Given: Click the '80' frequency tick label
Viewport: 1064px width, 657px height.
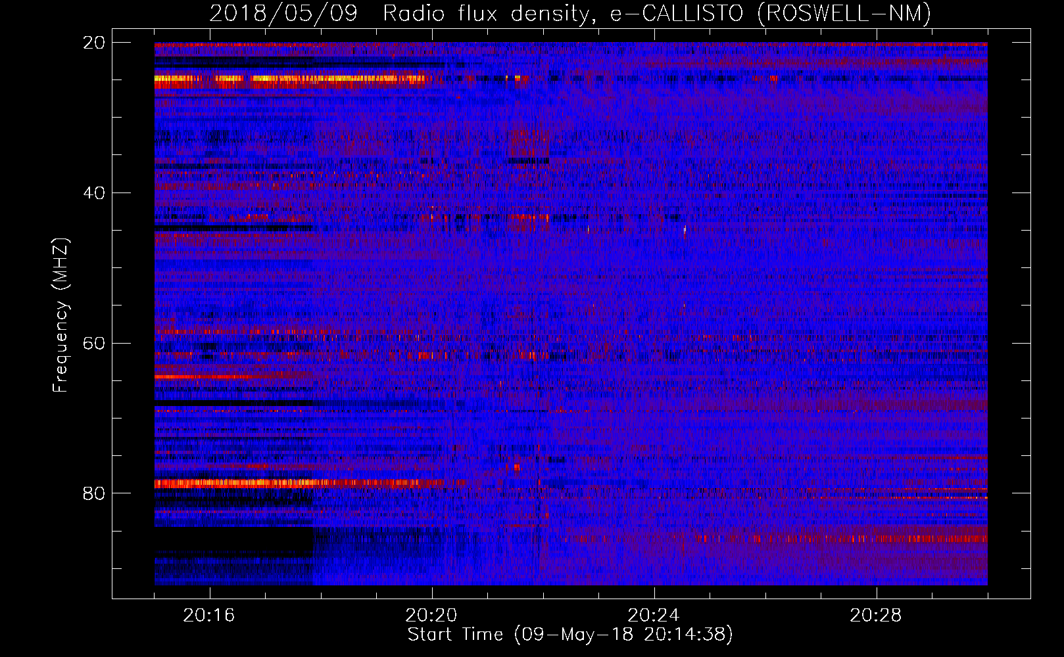Looking at the screenshot, I should (x=94, y=493).
